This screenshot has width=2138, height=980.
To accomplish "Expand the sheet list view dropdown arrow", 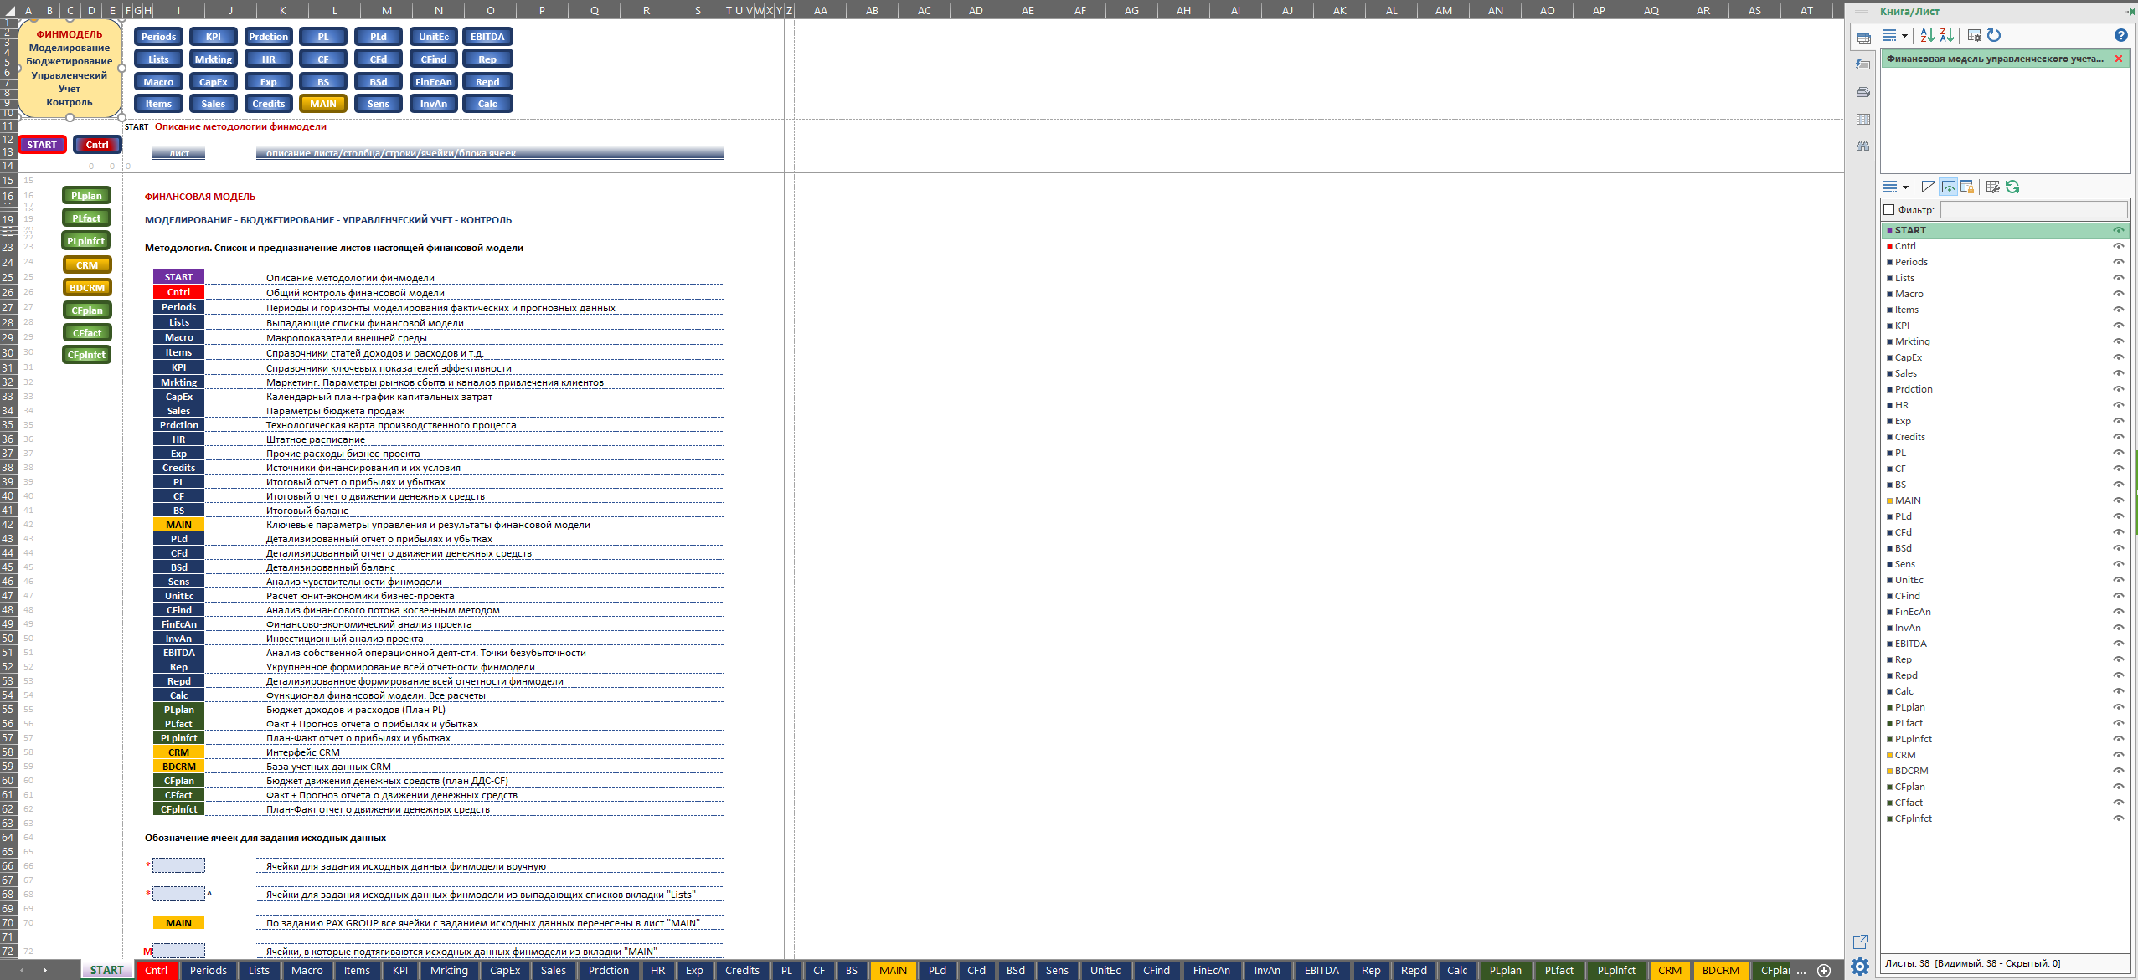I will 1905,187.
